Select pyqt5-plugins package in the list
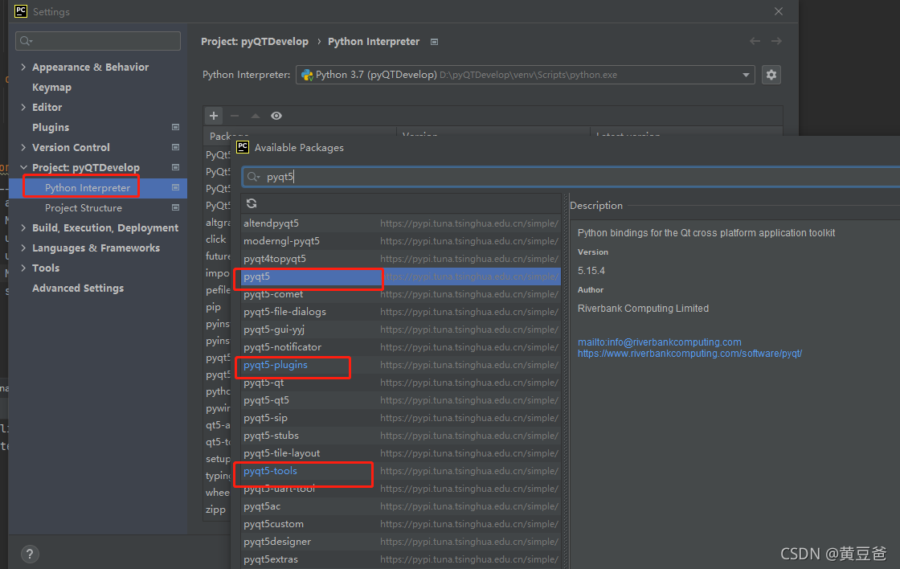The height and width of the screenshot is (569, 900). (276, 365)
